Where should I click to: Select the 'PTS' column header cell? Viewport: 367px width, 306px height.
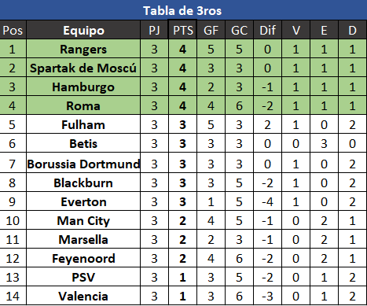point(182,30)
